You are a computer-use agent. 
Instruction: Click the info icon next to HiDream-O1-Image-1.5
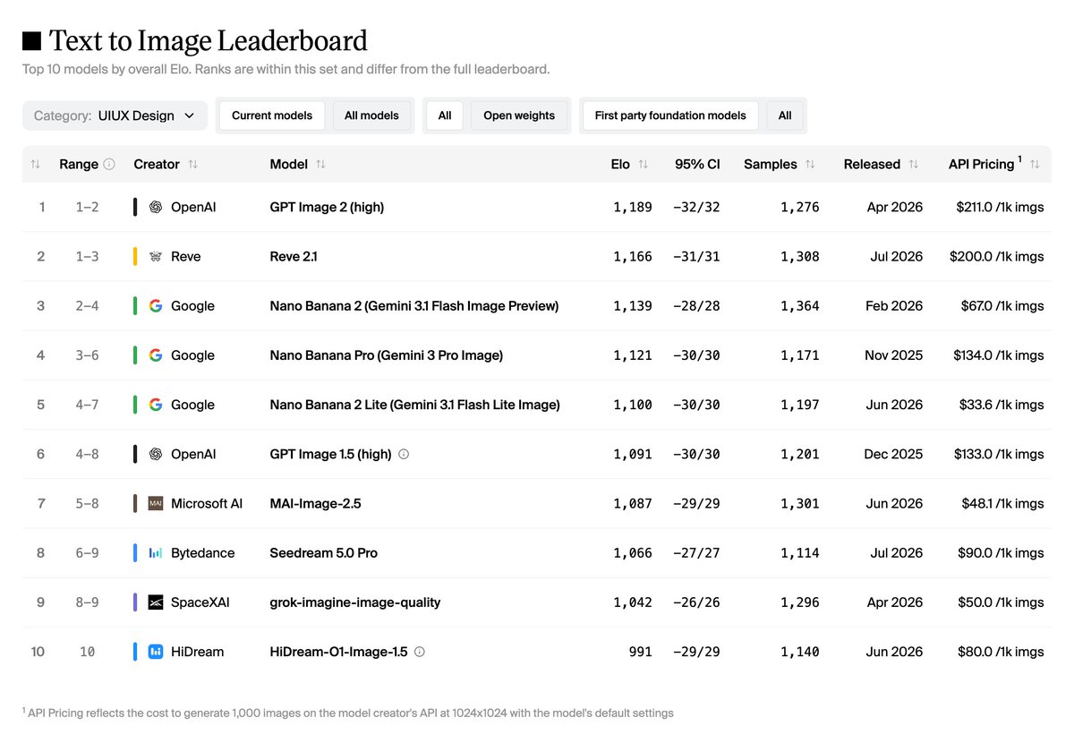point(420,652)
